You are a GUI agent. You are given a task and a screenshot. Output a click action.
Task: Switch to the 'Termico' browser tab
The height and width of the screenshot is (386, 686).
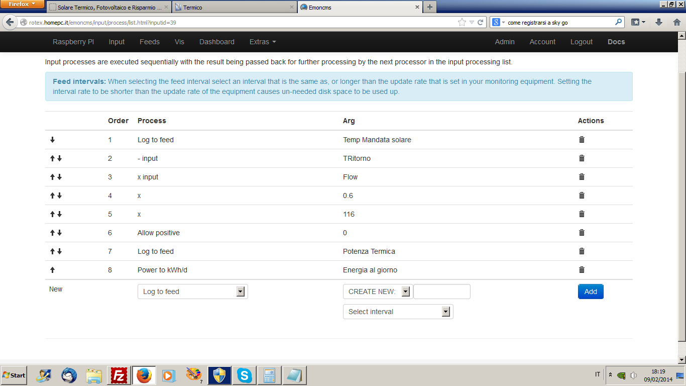[x=234, y=8]
